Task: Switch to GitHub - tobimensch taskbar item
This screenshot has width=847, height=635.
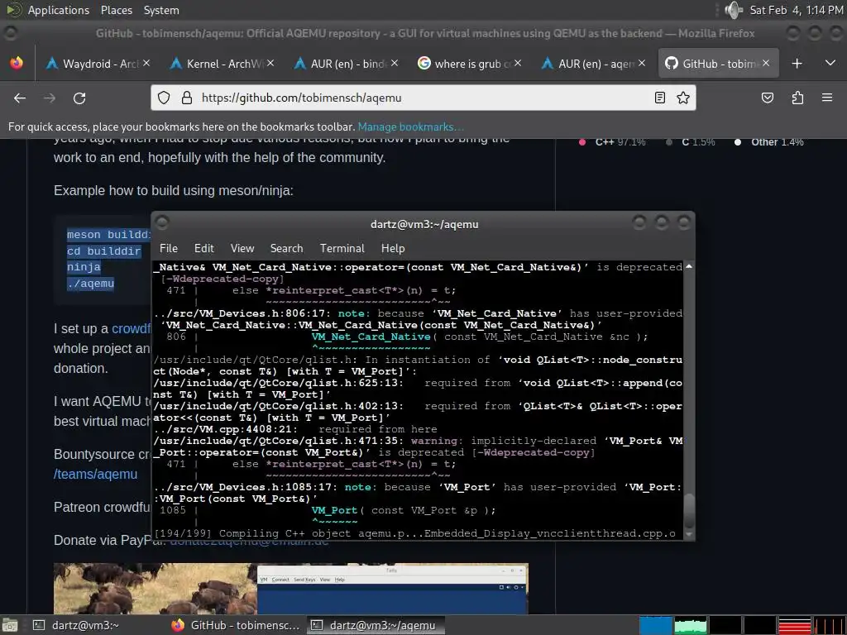Action: [236, 625]
